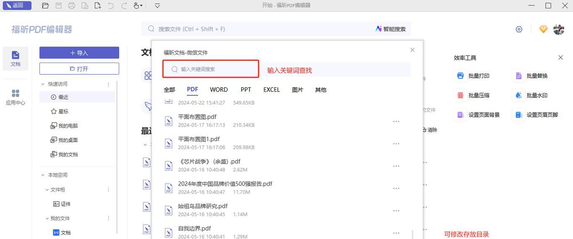Switch to the PPT tab
Image resolution: width=573 pixels, height=239 pixels.
246,89
